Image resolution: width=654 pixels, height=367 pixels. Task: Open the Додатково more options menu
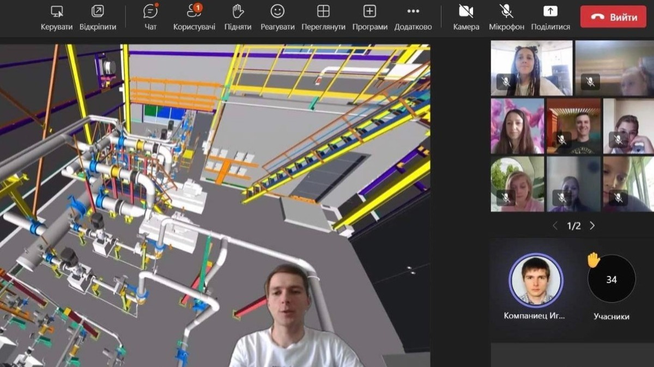pos(413,11)
